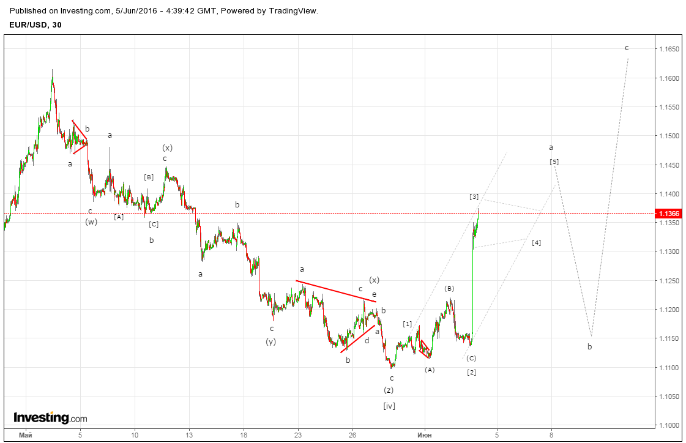Select the d wave label
This screenshot has width=686, height=443.
[x=367, y=341]
